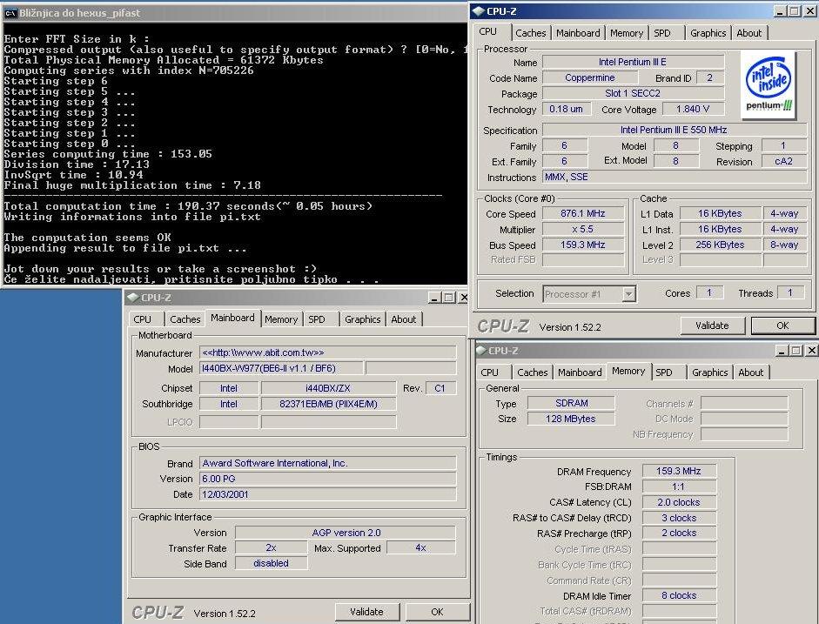Click the Intel Pentium III E 550 MHz specification
The height and width of the screenshot is (624, 819).
674,130
